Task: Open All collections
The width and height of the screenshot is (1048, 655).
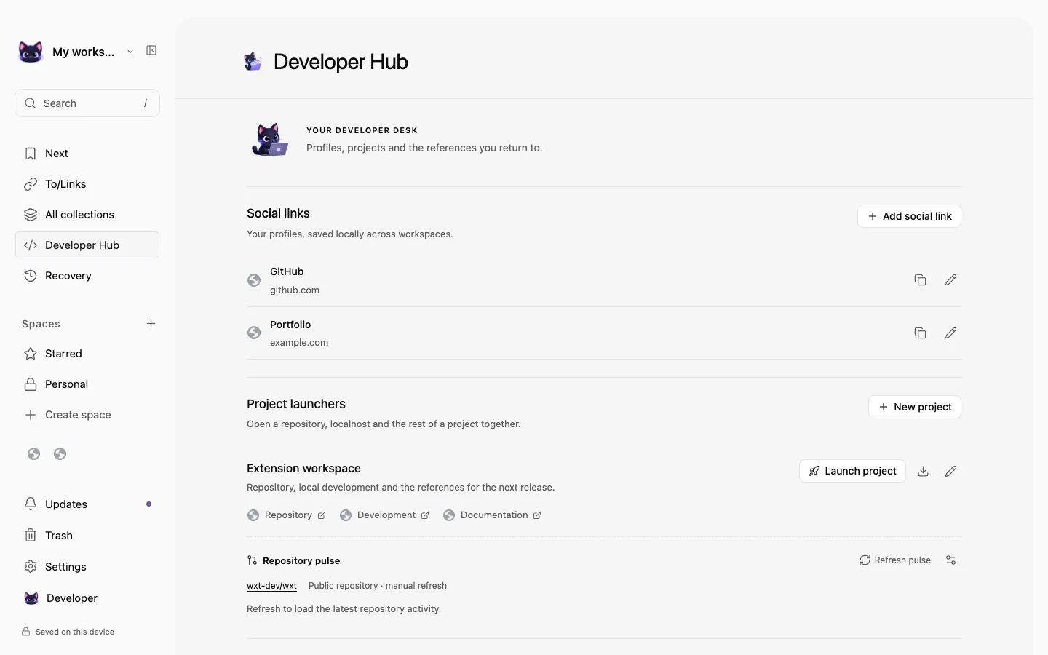Action: click(x=87, y=215)
